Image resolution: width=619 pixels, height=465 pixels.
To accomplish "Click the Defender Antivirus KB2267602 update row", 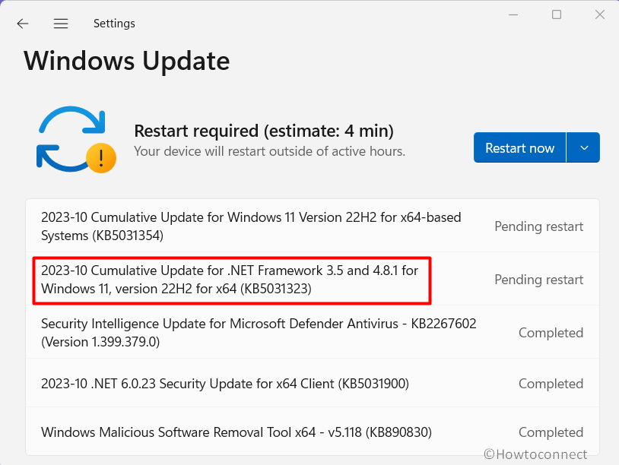I will click(258, 332).
